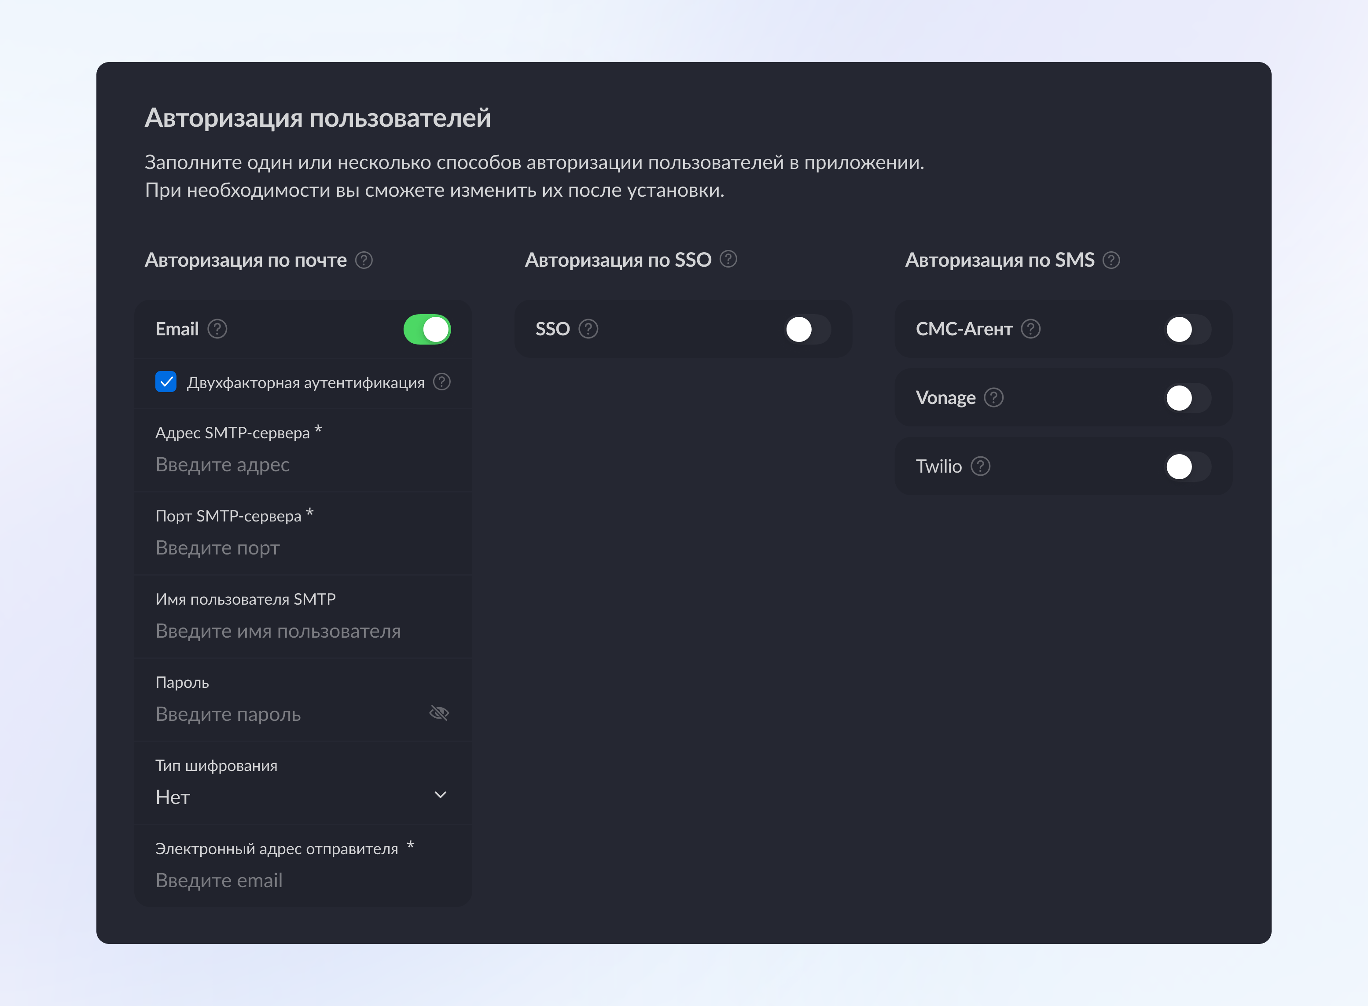
Task: Disable the Email authorization toggle
Action: tap(427, 330)
